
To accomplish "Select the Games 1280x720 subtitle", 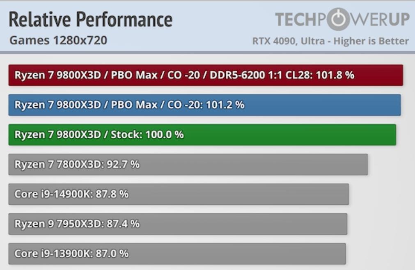I will [58, 41].
